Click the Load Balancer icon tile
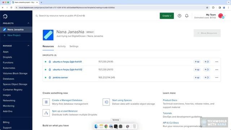Image resolution: width=231 pixels, height=130 pixels. click(46, 113)
